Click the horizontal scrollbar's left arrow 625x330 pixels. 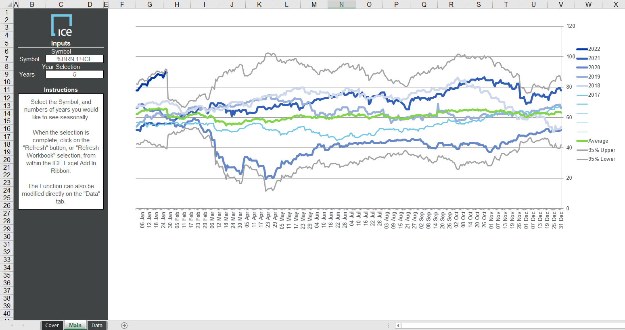coord(397,325)
